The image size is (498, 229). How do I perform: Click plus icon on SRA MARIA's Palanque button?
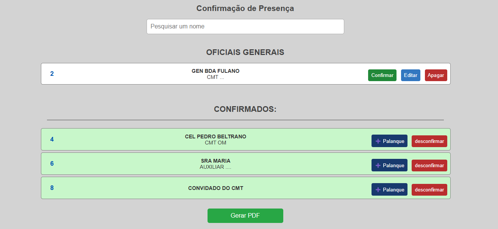378,166
